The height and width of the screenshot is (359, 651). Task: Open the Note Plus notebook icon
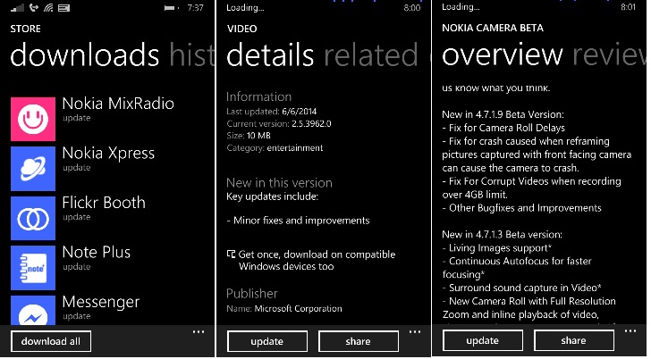point(33,268)
